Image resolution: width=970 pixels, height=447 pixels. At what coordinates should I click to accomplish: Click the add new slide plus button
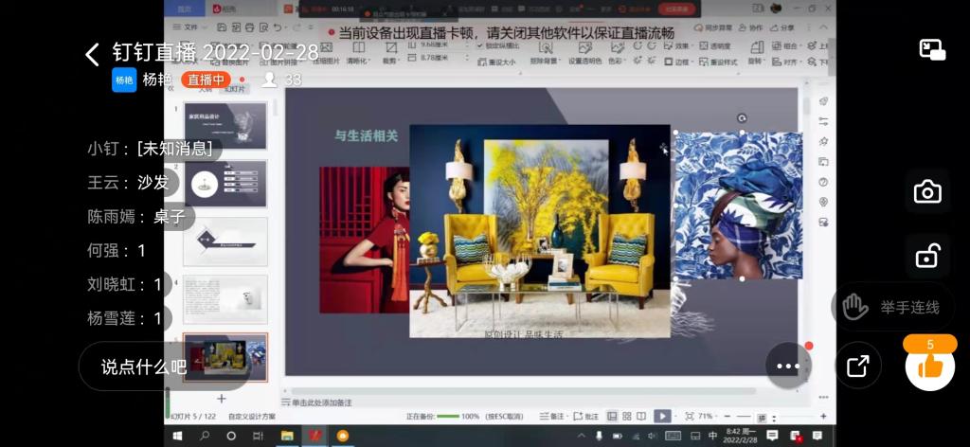(222, 399)
